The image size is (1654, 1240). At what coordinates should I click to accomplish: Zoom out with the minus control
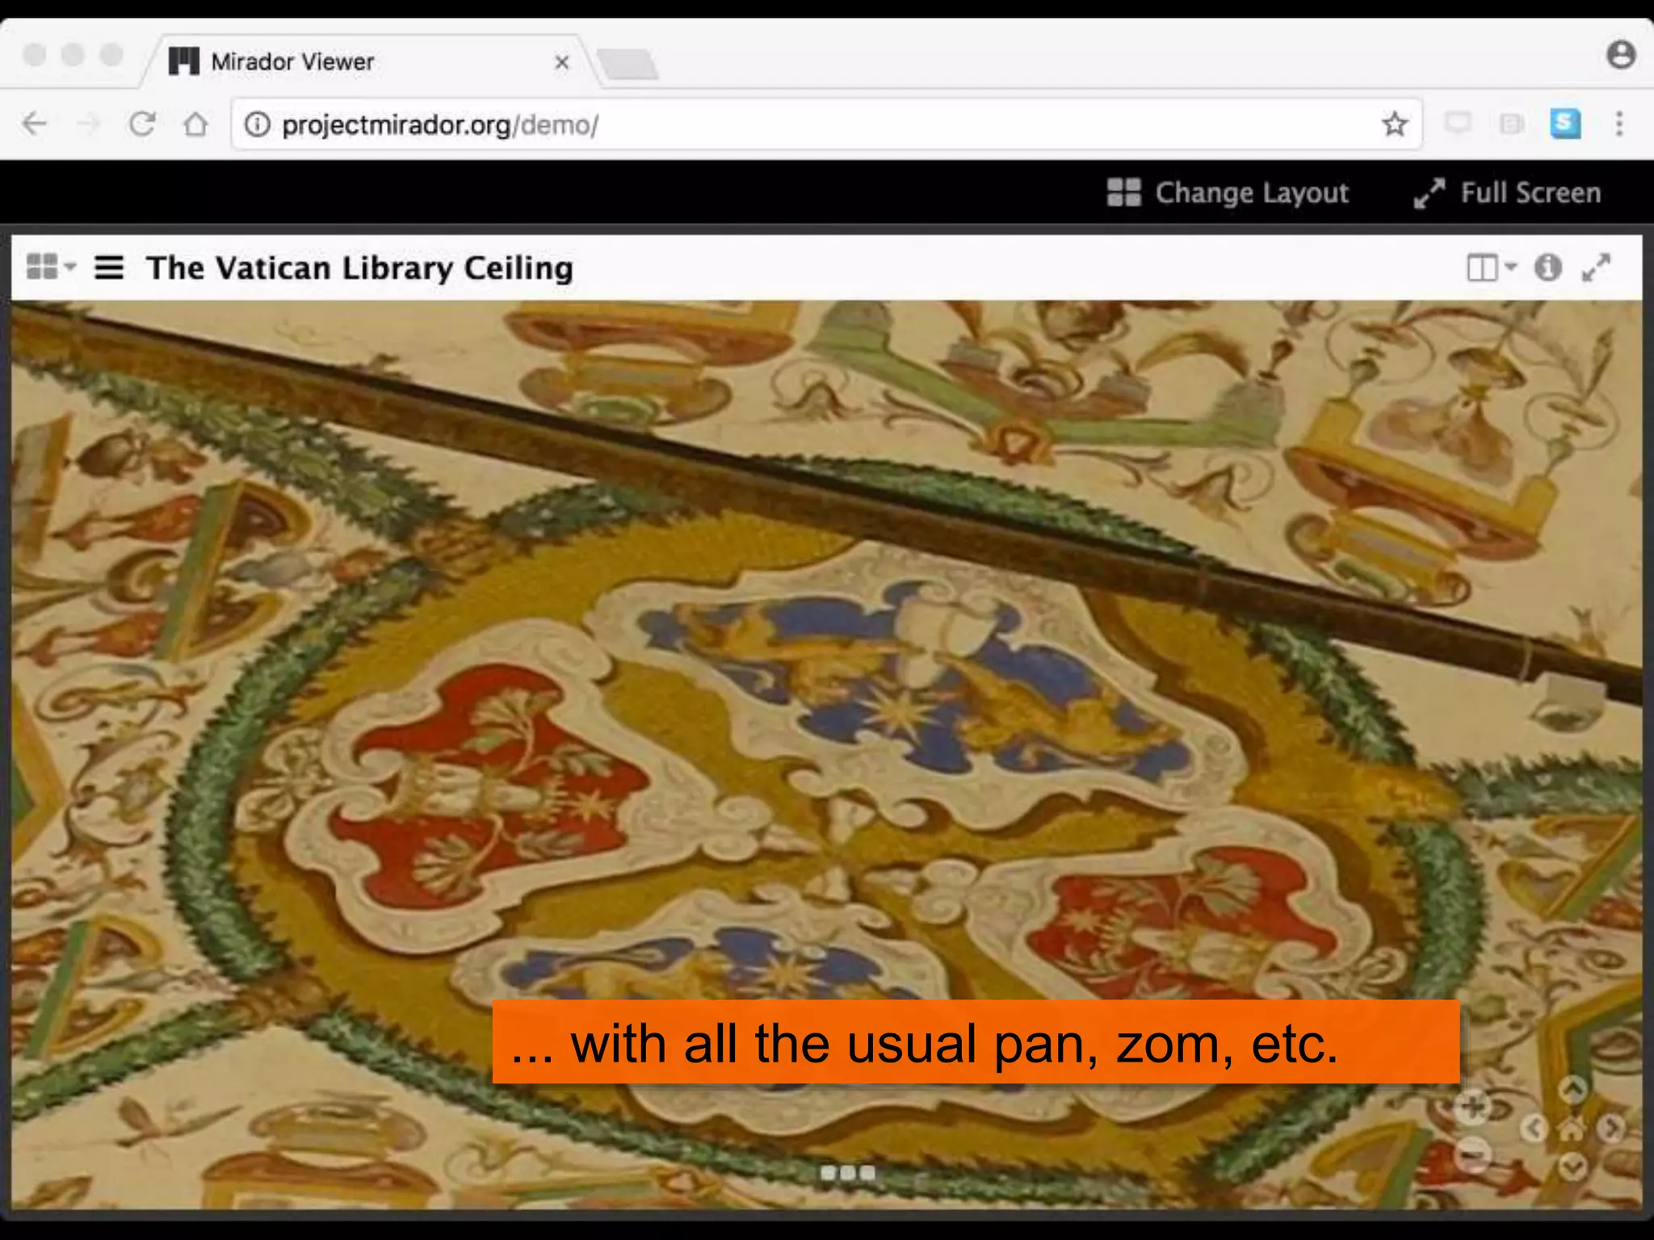click(x=1472, y=1154)
